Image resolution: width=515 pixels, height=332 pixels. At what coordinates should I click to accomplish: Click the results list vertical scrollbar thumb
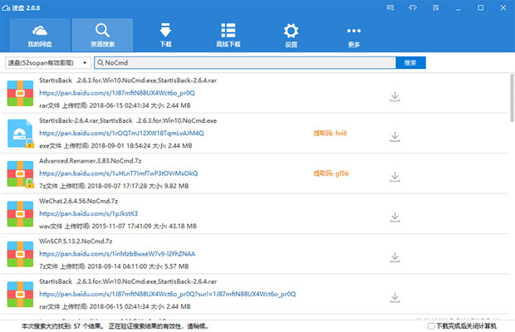click(x=512, y=98)
